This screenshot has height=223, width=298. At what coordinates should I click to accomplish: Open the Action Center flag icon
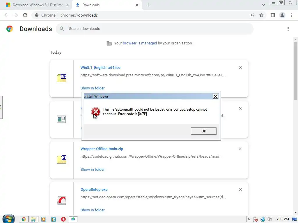(x=256, y=220)
